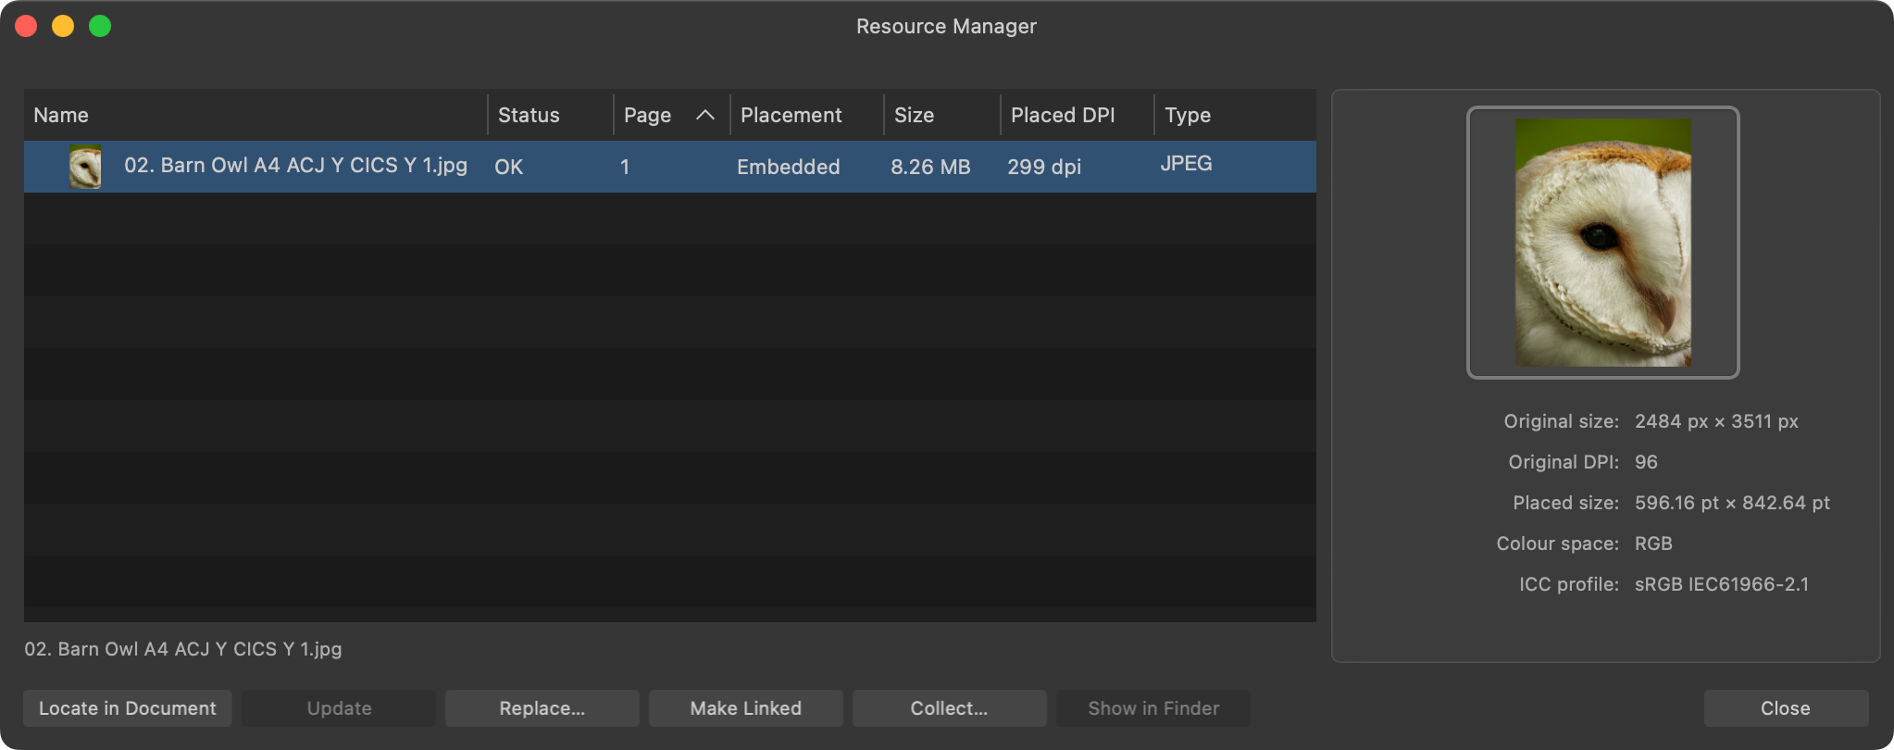Click the page number '1' cell
1894x750 pixels.
coord(625,167)
